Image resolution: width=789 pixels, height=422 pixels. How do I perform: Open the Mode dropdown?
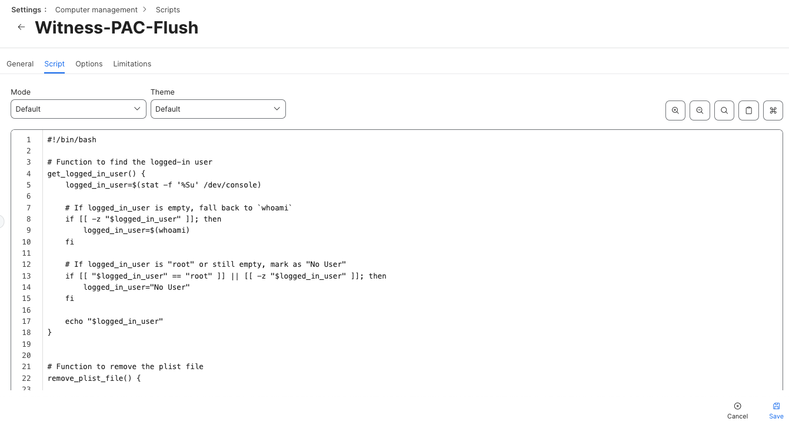coord(78,109)
